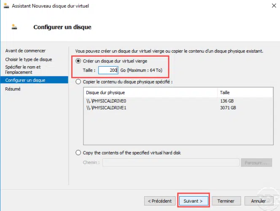Click the Chemin path text field
Image resolution: width=280 pixels, height=211 pixels.
pos(171,162)
